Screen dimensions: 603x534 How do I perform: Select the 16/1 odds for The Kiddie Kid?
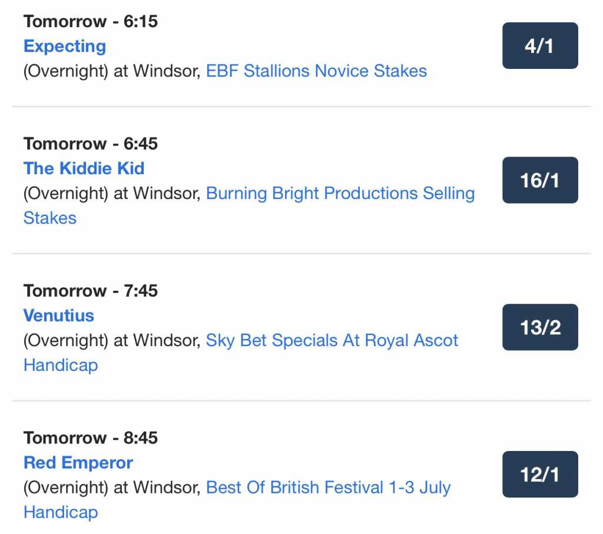click(539, 180)
